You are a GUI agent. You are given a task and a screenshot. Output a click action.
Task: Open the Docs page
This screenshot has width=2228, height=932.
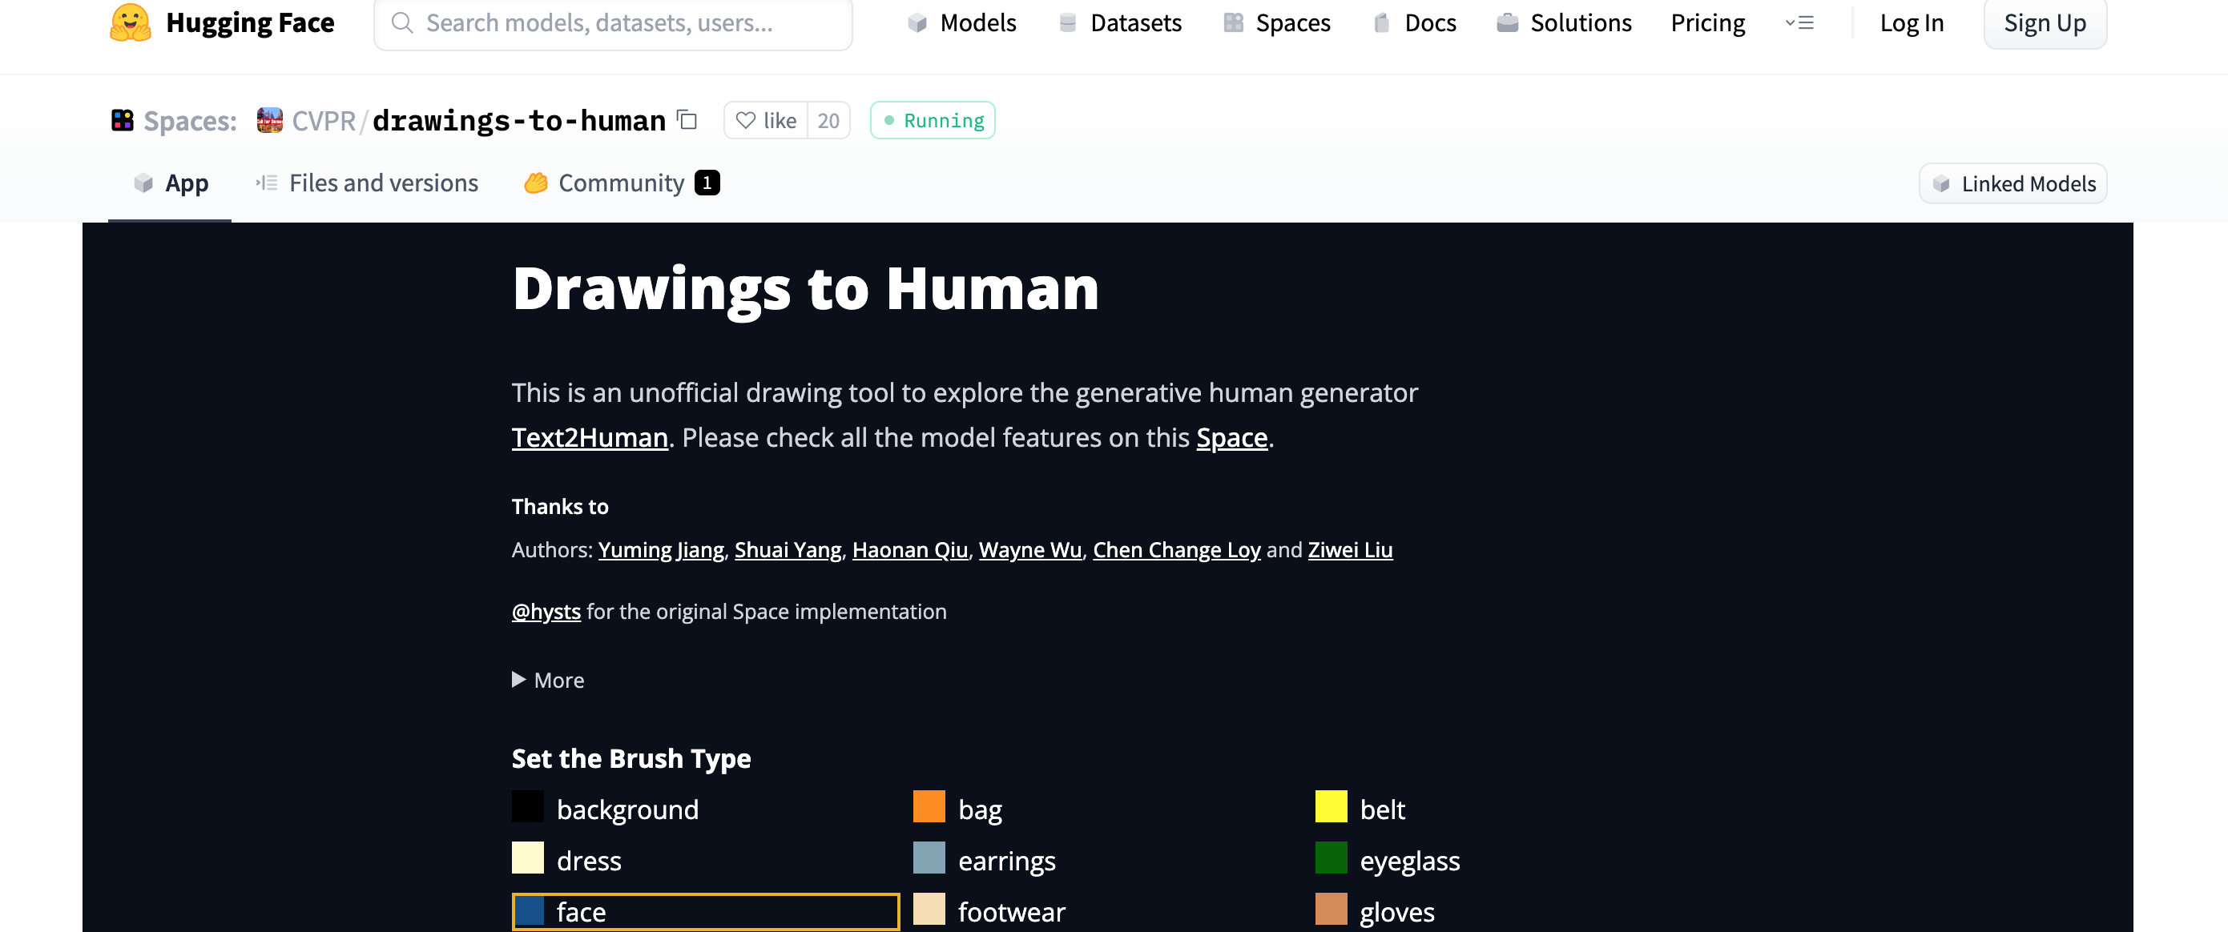tap(1415, 23)
